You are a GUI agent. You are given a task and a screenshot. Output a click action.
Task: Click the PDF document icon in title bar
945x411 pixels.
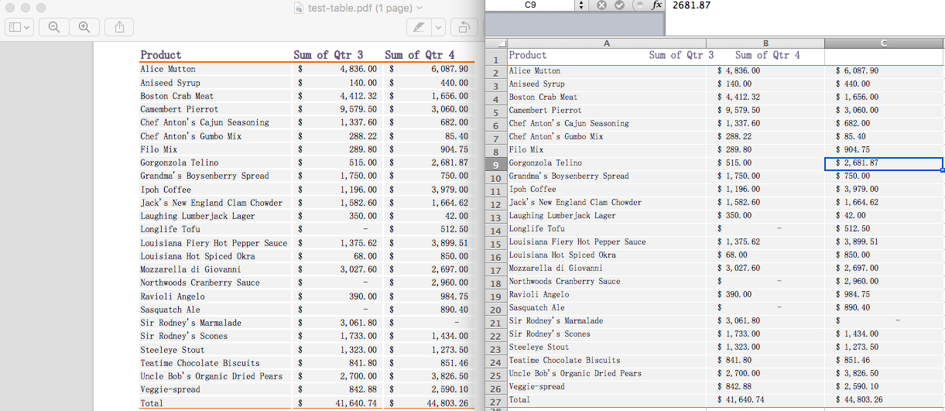300,8
